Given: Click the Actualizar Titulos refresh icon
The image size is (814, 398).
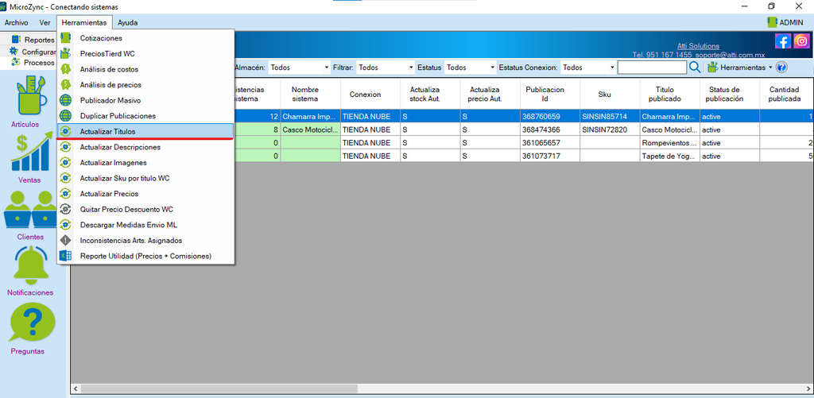Looking at the screenshot, I should pyautogui.click(x=65, y=131).
